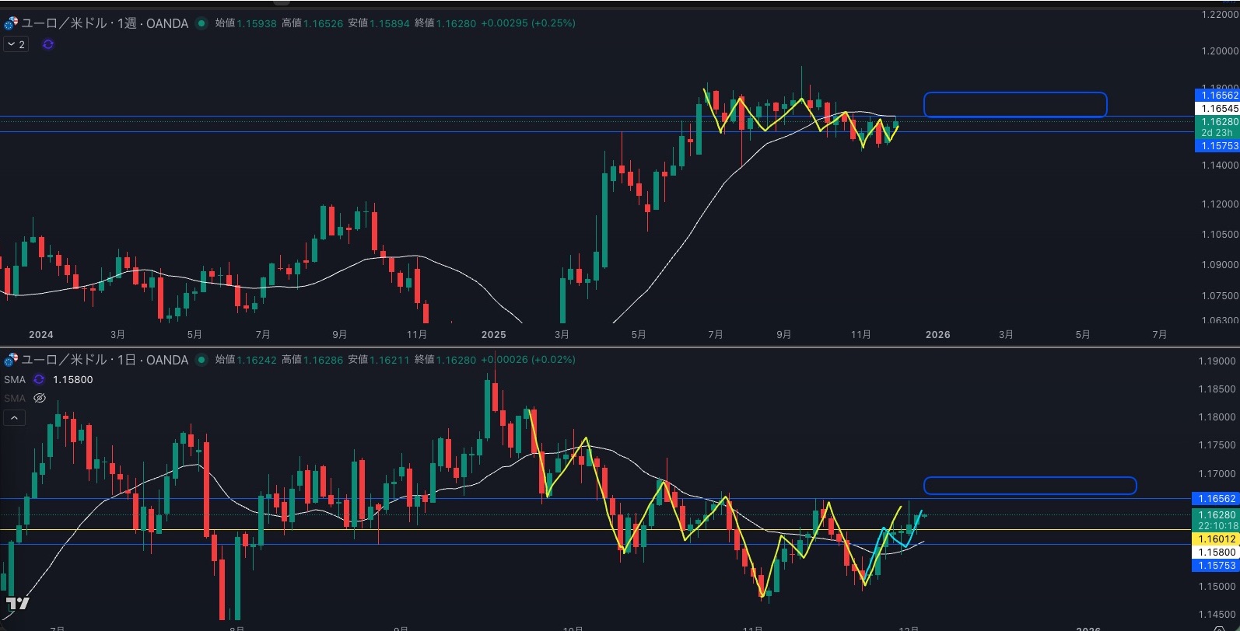Select the blue rounded rectangle on daily chart
The width and height of the screenshot is (1240, 631).
(1029, 478)
